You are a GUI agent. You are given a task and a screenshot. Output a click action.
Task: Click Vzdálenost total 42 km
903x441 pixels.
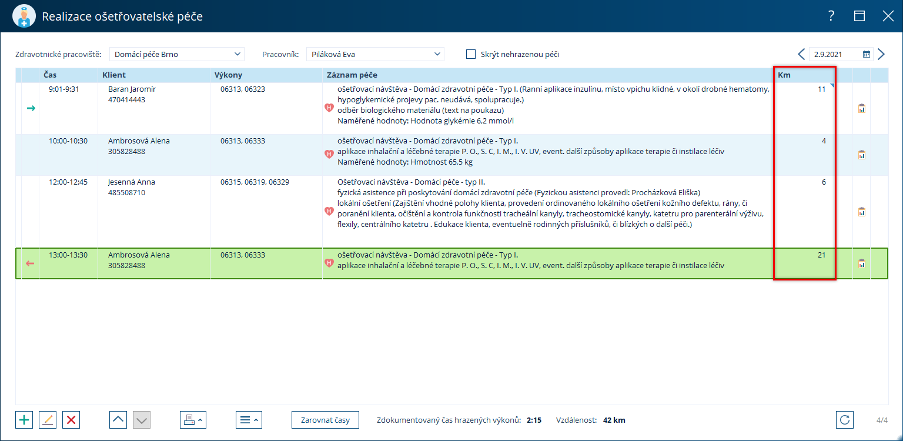pos(614,420)
